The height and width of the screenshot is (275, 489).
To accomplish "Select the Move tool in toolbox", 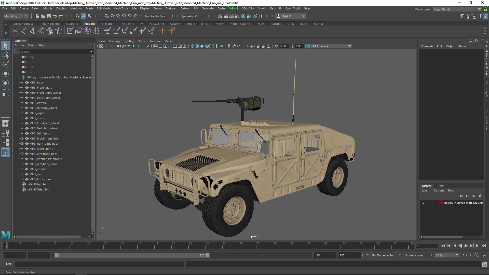I will 5,74.
